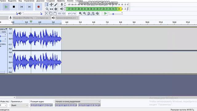
Task: Toggle Соло on the audio track
Action: (4, 32)
